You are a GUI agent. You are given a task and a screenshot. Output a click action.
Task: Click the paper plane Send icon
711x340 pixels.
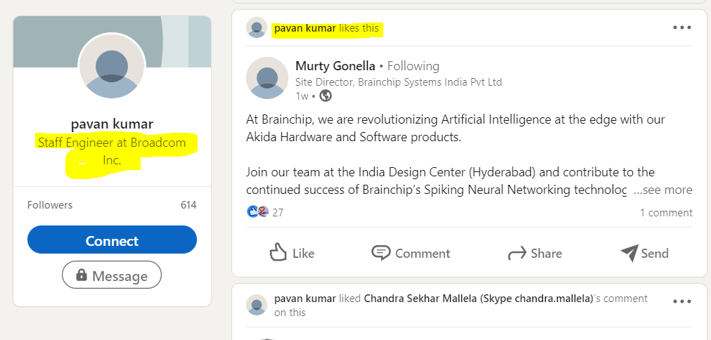click(x=629, y=253)
